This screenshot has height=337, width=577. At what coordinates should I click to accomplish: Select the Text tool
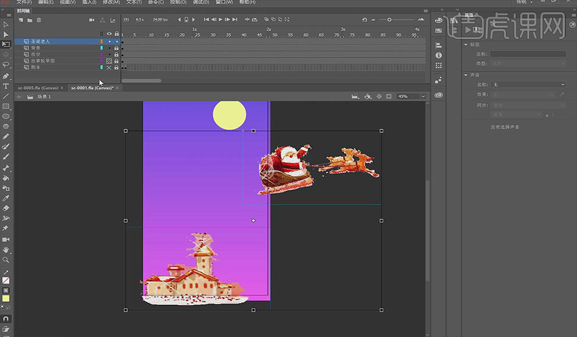[x=5, y=86]
